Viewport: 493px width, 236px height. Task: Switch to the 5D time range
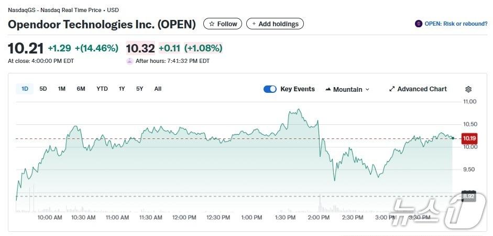[43, 89]
